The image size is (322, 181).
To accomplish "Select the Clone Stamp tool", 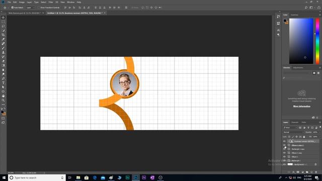I will coord(3,52).
